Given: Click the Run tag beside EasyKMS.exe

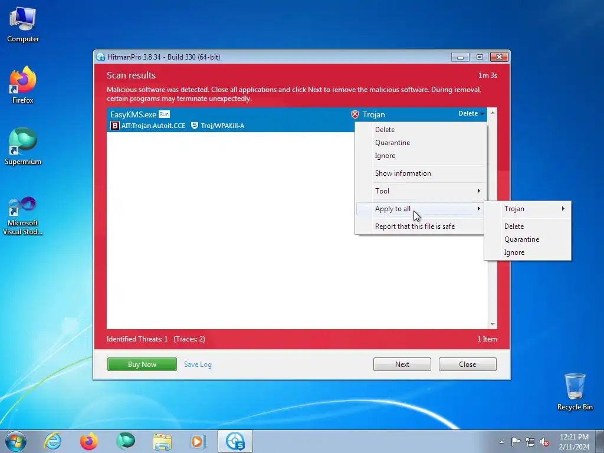Looking at the screenshot, I should tap(164, 114).
